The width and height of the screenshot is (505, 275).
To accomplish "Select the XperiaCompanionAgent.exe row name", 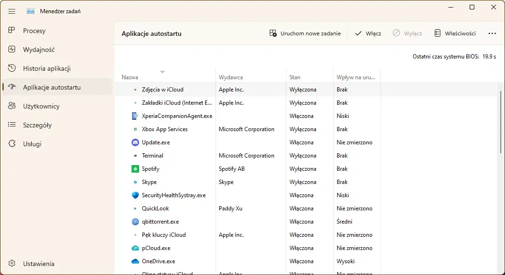I will tap(177, 116).
